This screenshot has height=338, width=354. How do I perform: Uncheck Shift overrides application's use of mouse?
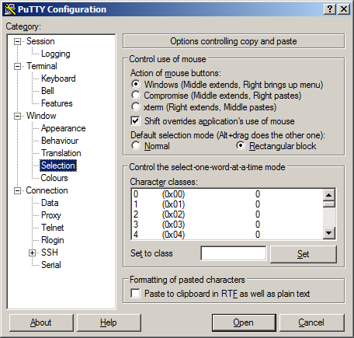point(136,120)
